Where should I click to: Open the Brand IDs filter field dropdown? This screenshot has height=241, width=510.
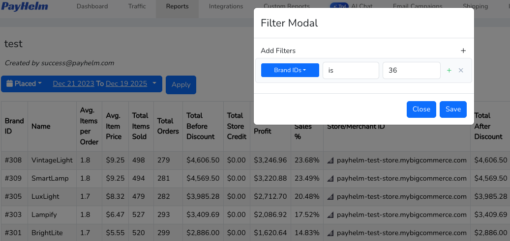coord(290,70)
